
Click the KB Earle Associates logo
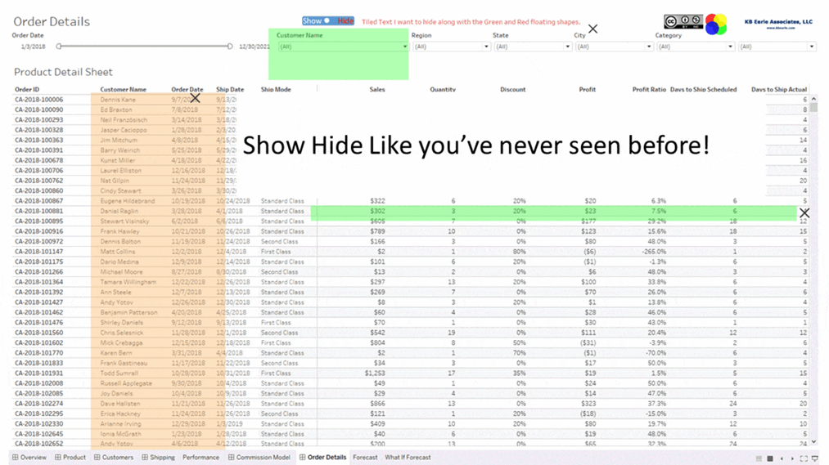777,25
